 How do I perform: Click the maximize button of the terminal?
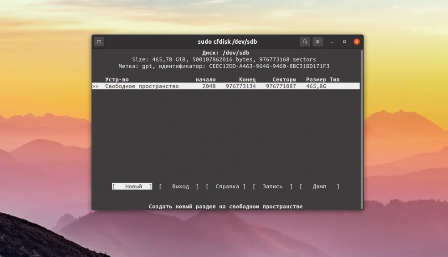344,41
